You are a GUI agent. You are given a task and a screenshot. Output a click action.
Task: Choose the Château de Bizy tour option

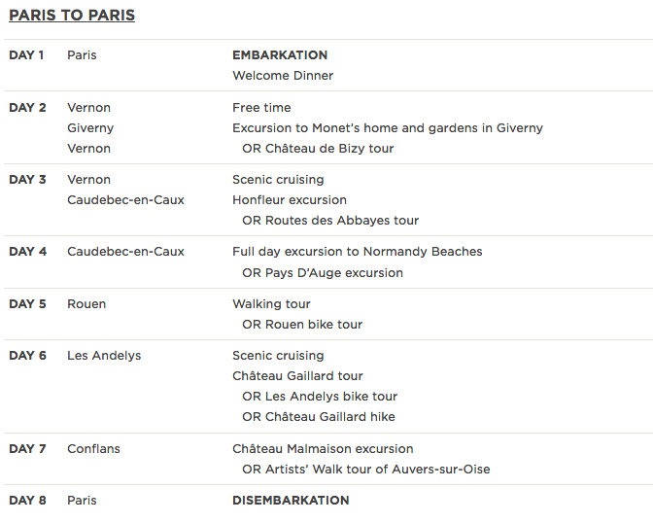(318, 149)
